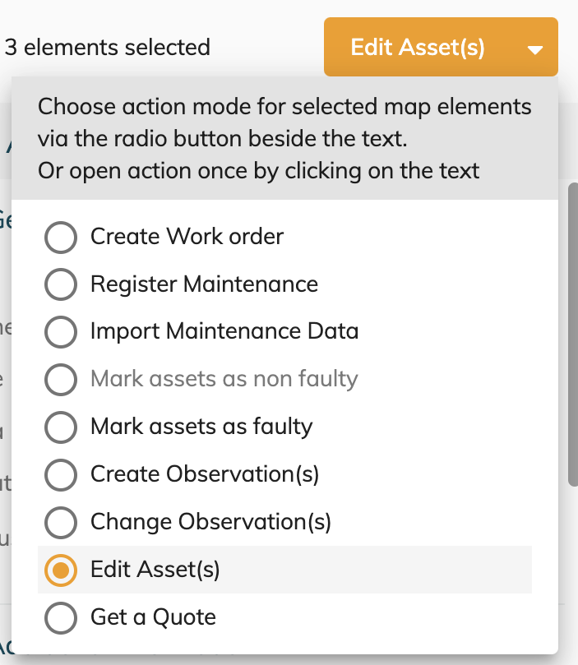Click the Mark assets as non faulty radio button

(x=61, y=379)
